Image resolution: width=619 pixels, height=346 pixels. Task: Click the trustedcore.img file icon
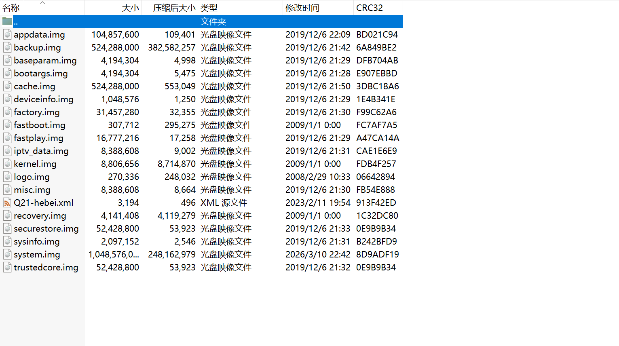[x=7, y=267]
